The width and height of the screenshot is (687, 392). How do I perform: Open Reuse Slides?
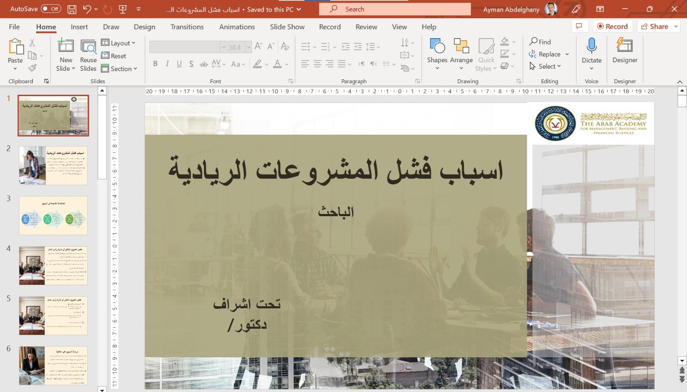pos(88,55)
